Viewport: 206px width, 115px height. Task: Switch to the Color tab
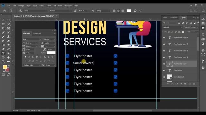[165, 18]
